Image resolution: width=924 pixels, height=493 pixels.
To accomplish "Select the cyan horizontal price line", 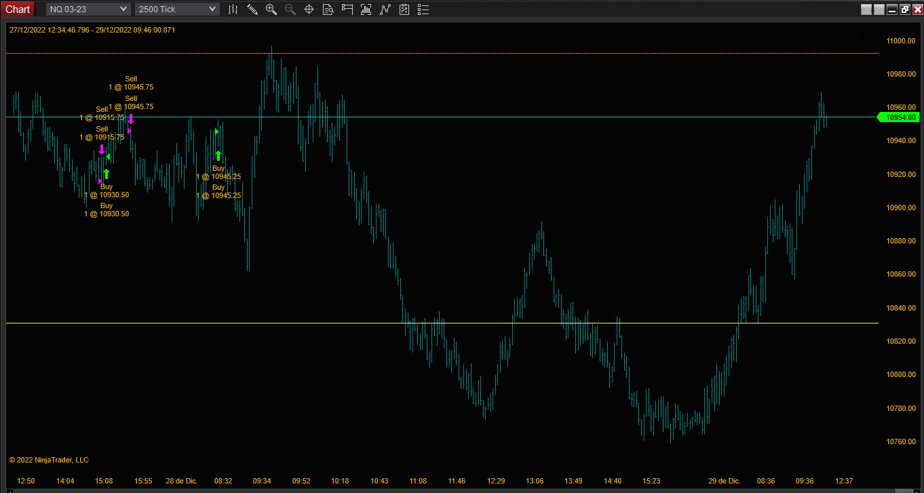I will tap(442, 117).
